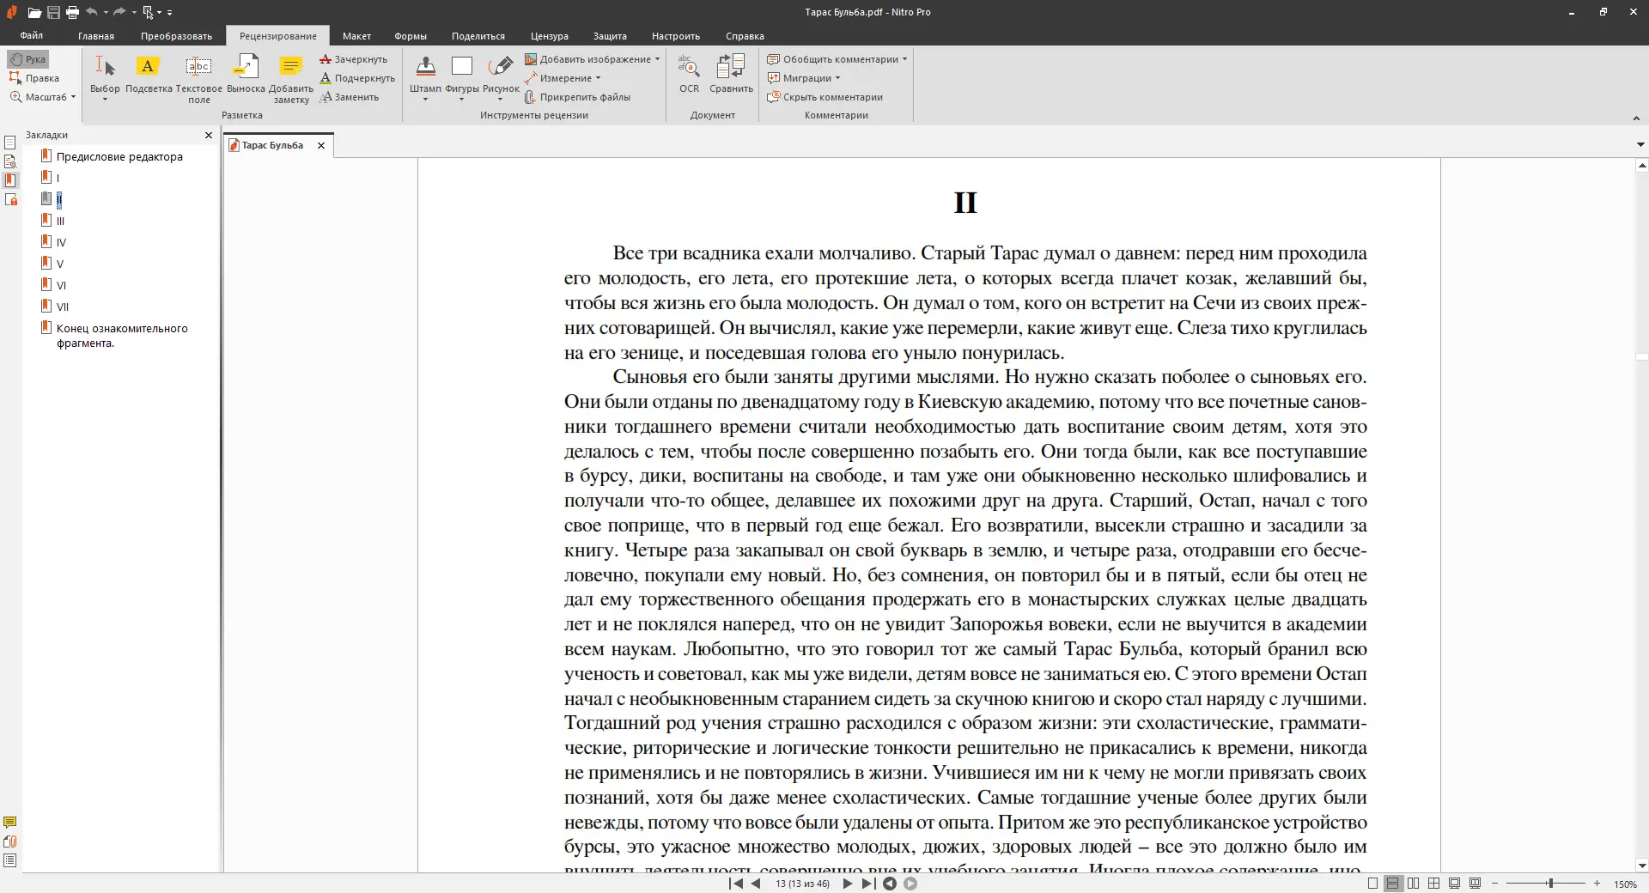The image size is (1649, 893).
Task: Click Скрыть комментарии button
Action: coord(825,97)
